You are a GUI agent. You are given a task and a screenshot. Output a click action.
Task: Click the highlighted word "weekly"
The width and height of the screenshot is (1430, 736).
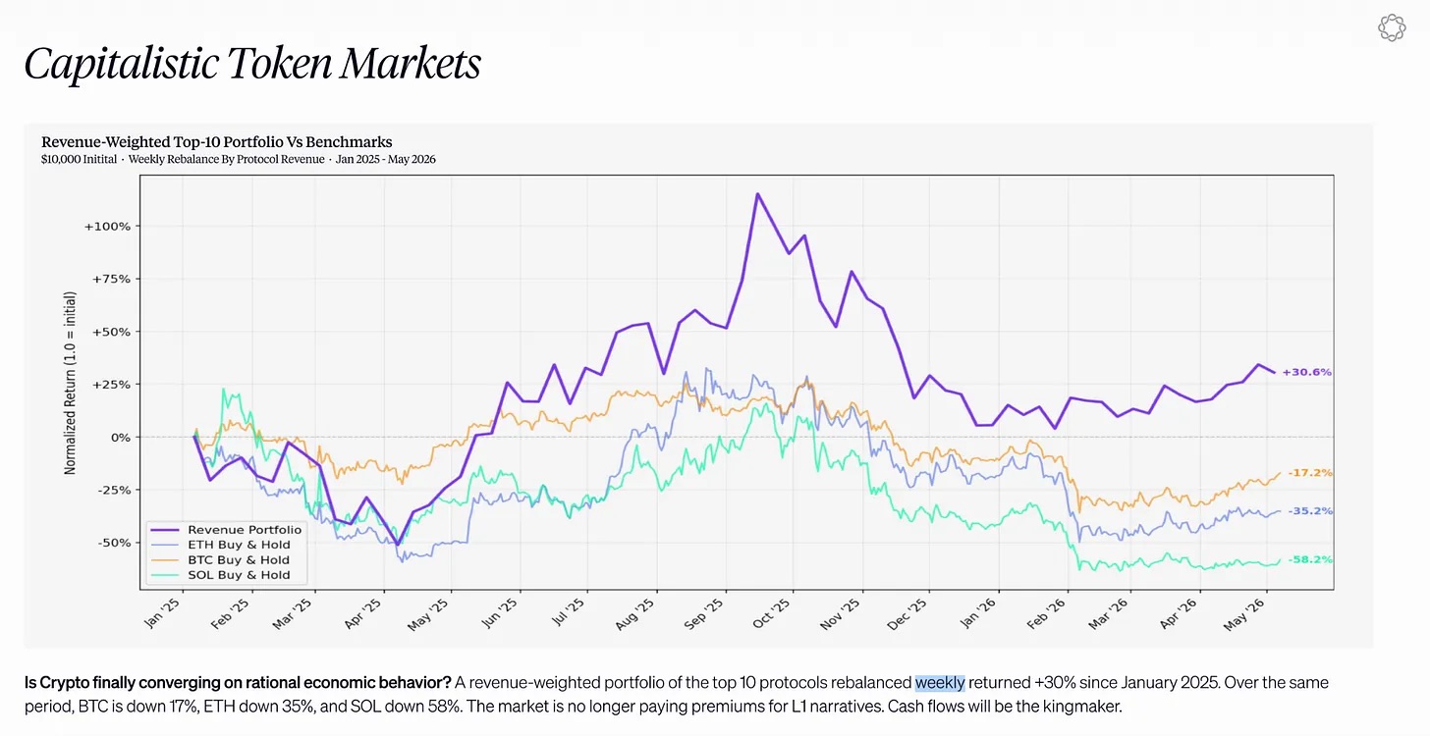[940, 682]
